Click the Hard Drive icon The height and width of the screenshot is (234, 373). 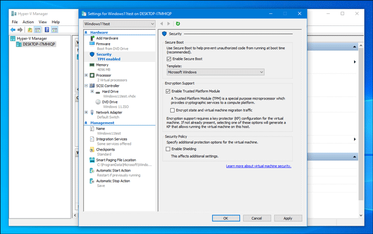[x=98, y=92]
